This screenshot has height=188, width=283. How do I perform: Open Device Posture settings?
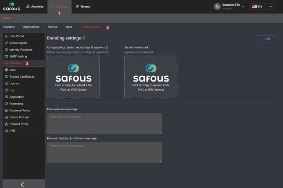click(x=19, y=117)
